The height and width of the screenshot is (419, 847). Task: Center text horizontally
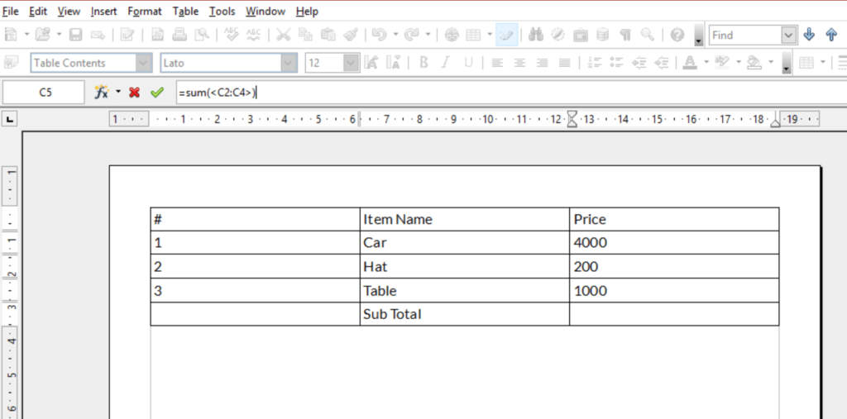point(519,63)
